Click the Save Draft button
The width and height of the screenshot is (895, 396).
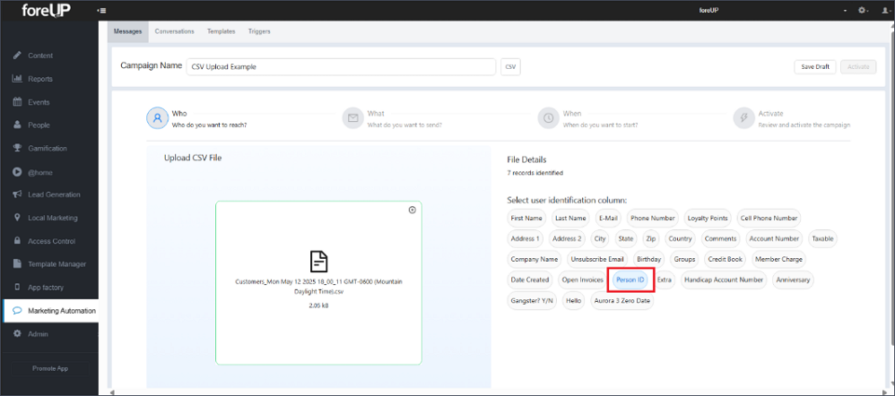(x=815, y=67)
